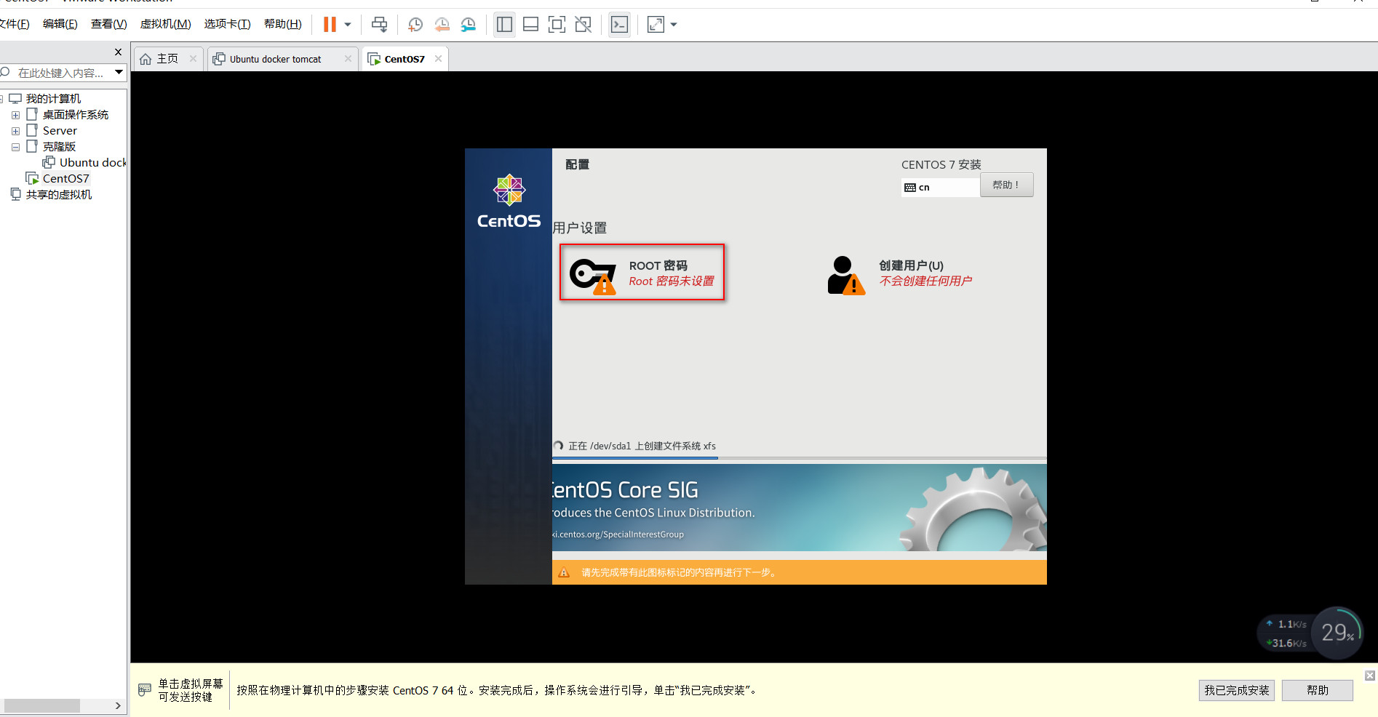1378x717 pixels.
Task: Expand the Server folder
Action: point(15,131)
